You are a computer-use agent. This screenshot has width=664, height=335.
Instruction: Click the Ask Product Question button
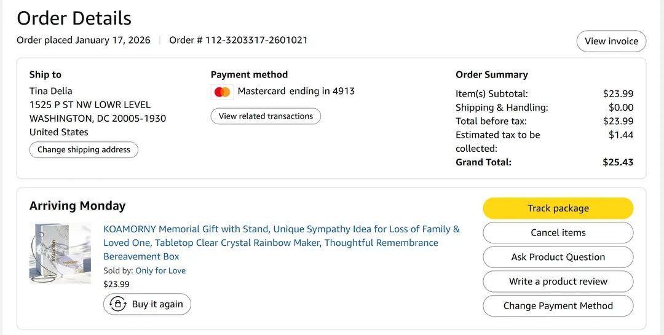click(558, 257)
